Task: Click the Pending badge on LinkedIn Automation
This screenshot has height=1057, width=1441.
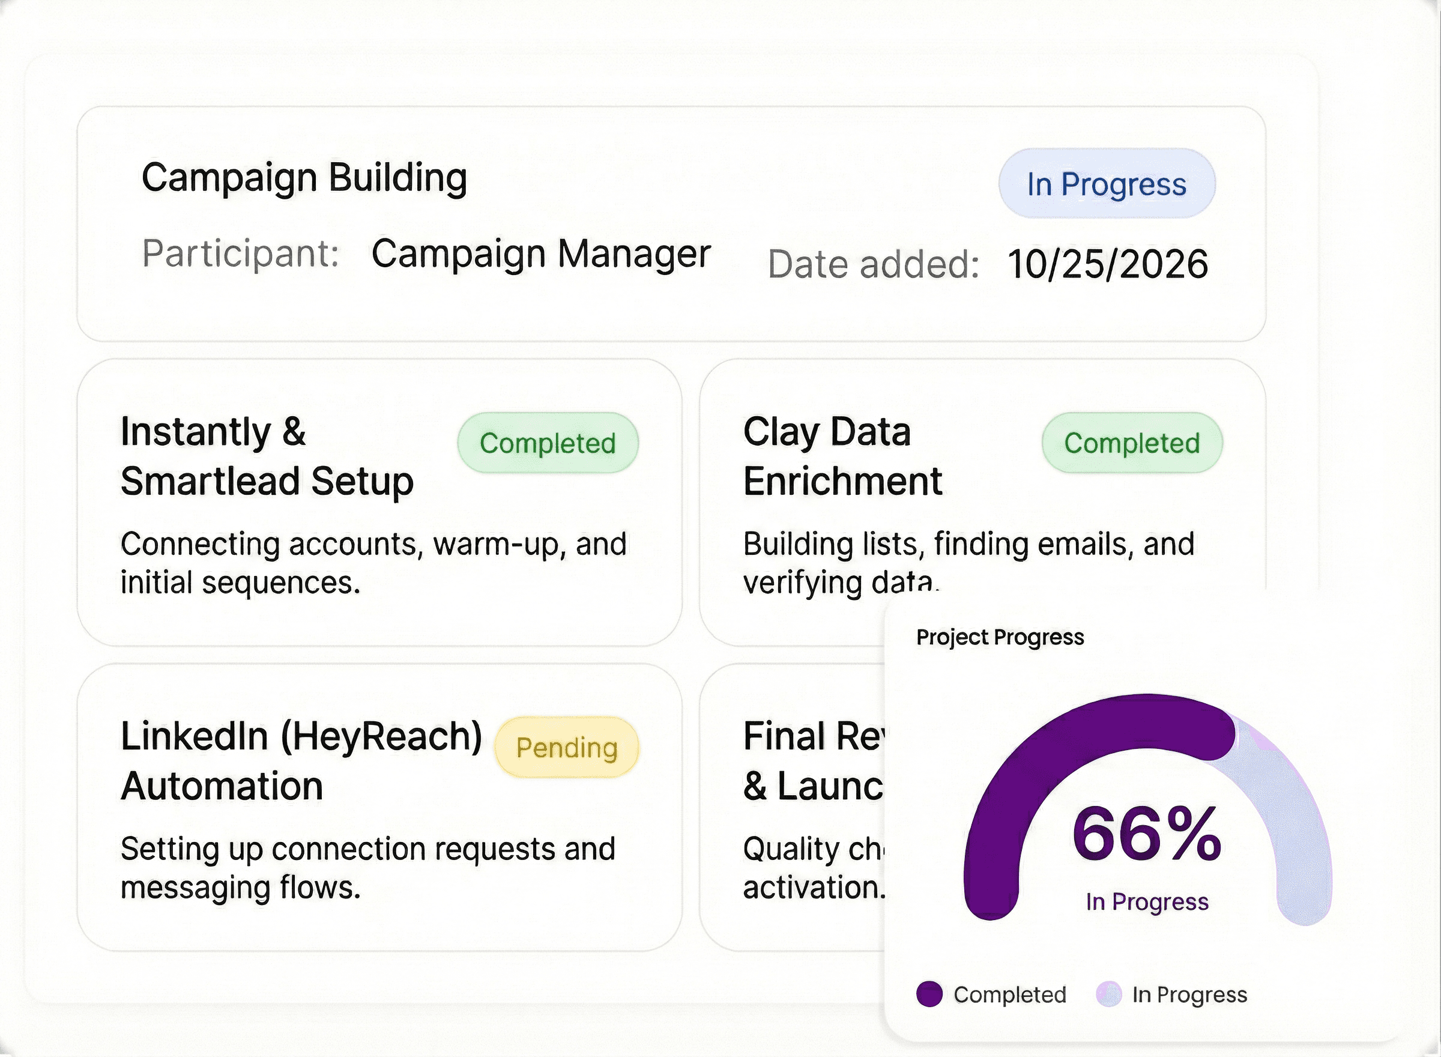Action: tap(566, 747)
